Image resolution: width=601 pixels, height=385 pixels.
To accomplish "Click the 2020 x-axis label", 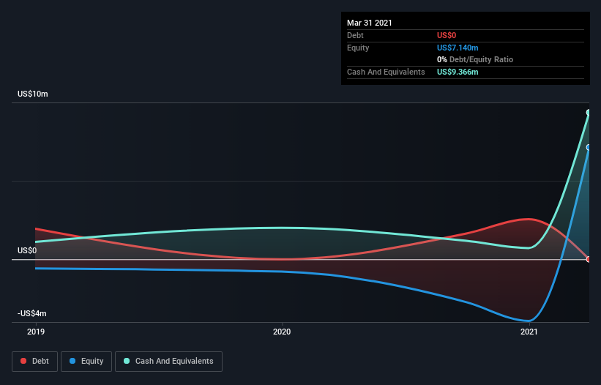I will tap(282, 332).
